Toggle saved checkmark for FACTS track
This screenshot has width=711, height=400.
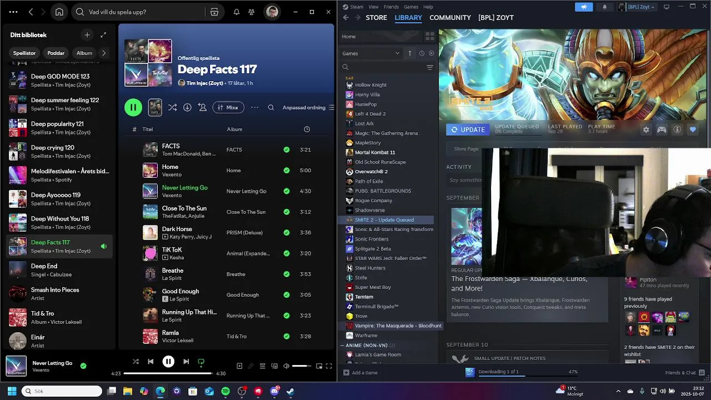tap(287, 149)
